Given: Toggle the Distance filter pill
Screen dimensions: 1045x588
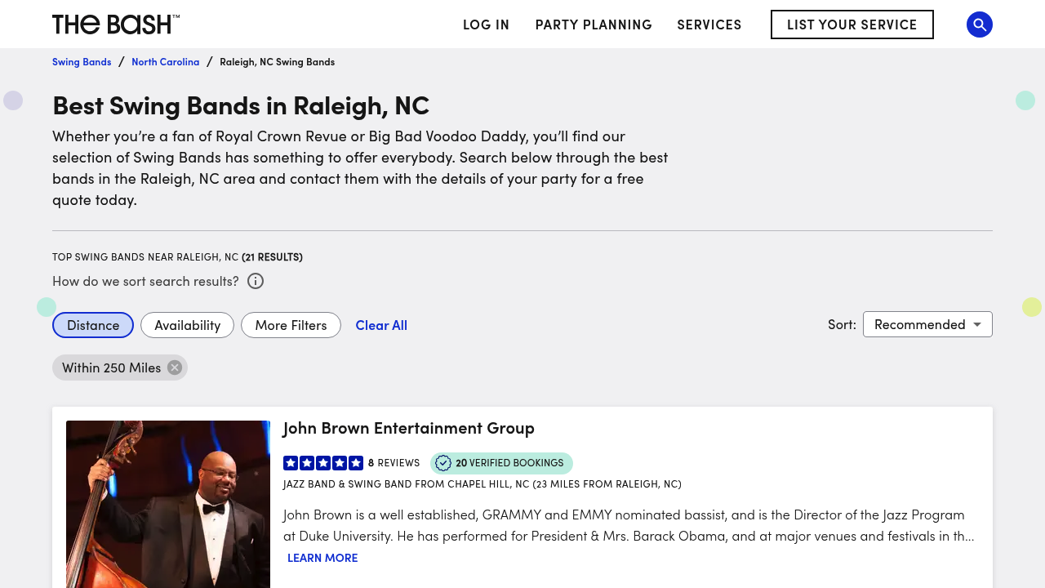Looking at the screenshot, I should 93,325.
